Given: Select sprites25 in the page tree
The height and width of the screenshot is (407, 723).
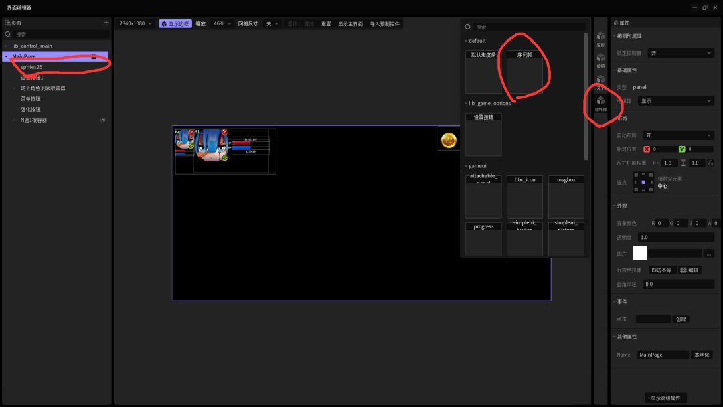Looking at the screenshot, I should [x=31, y=67].
